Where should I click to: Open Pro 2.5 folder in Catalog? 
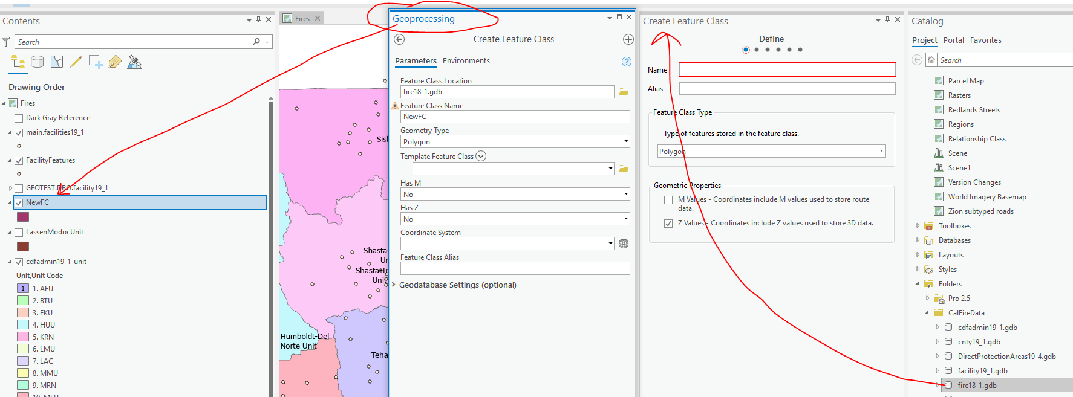(959, 299)
